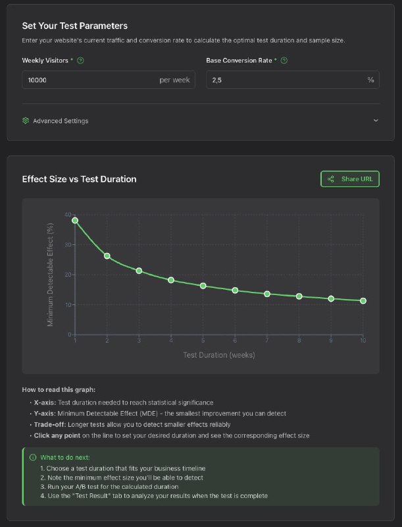
Task: Set duration to 7 weeks on graph
Action: [x=267, y=294]
